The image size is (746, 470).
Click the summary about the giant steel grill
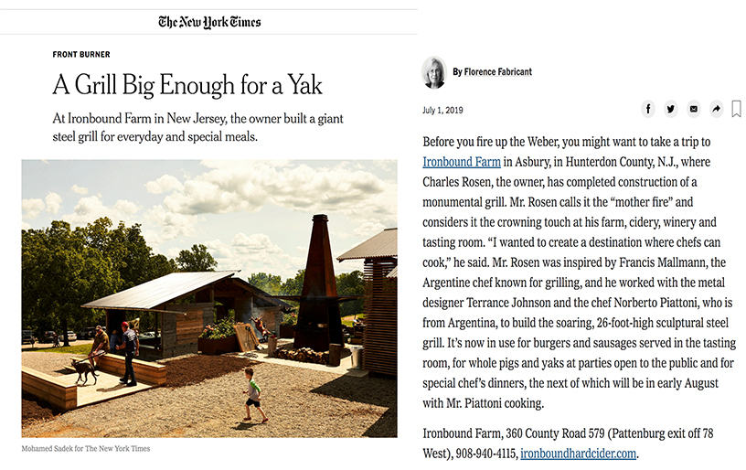click(x=197, y=127)
